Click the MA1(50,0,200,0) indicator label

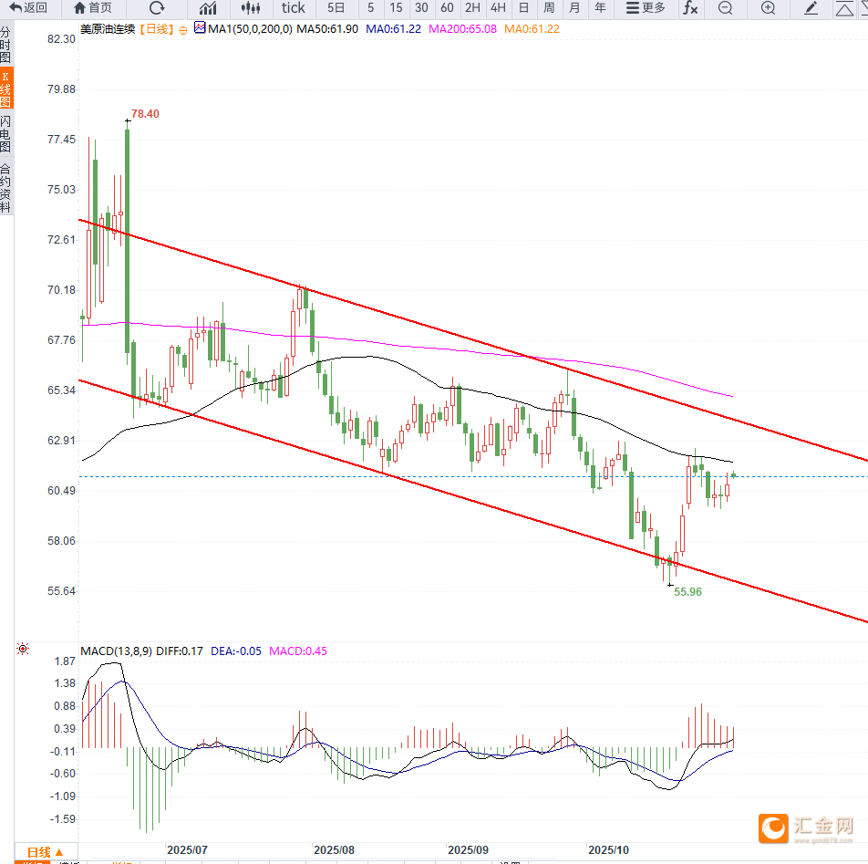point(250,29)
